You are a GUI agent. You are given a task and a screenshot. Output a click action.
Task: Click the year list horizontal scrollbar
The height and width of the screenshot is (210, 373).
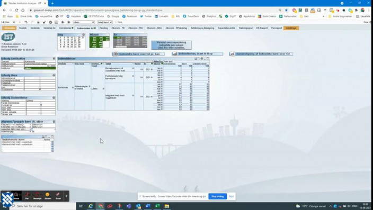(x=130, y=47)
